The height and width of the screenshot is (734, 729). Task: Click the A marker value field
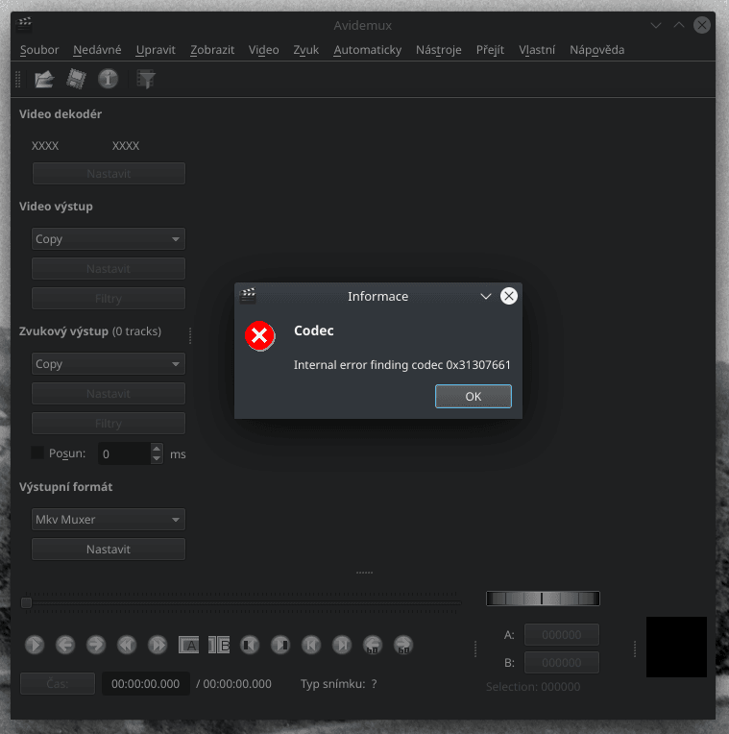tap(562, 635)
